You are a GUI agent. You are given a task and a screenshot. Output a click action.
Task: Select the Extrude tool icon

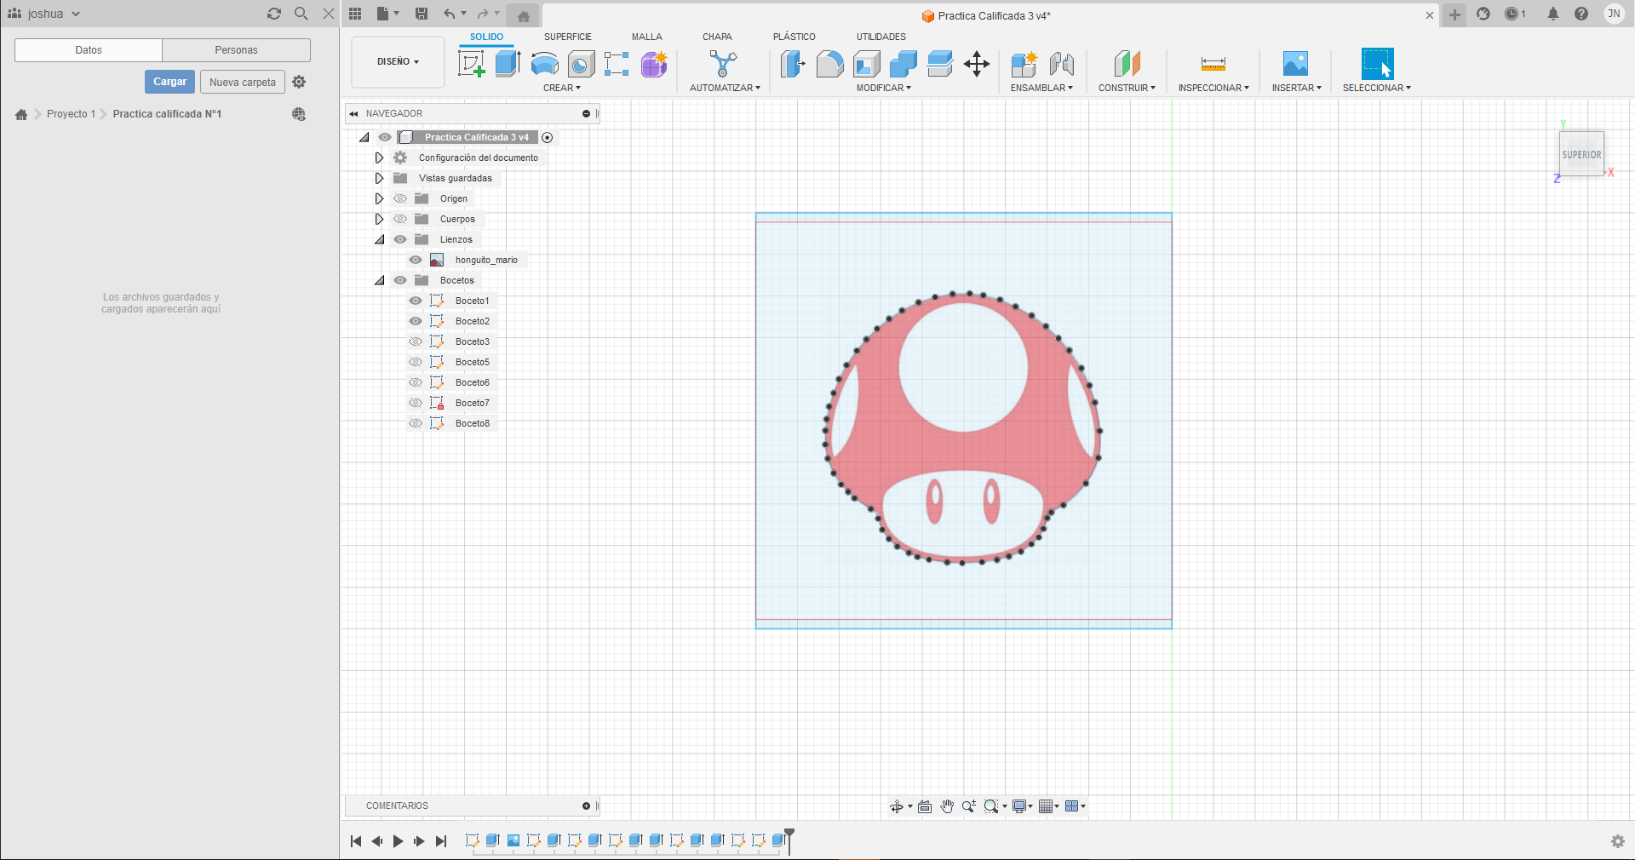point(508,64)
